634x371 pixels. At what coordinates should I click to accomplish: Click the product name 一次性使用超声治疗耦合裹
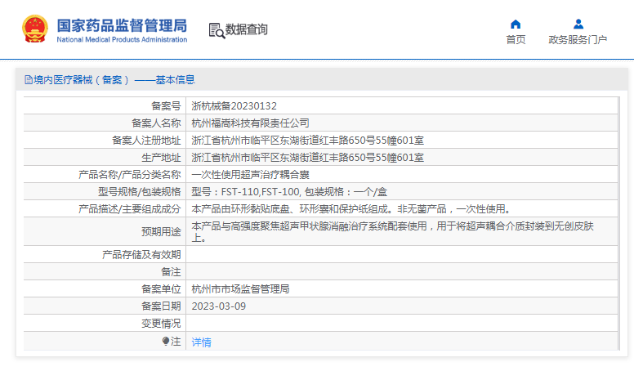click(250, 175)
